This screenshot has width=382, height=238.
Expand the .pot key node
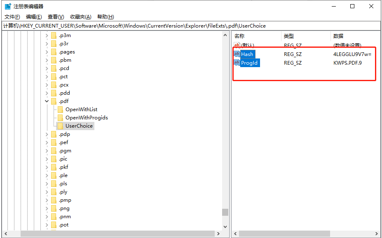[47, 225]
